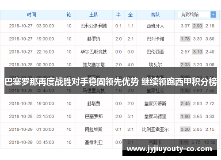Click highlighted odds 3.10
The image size is (221, 160).
tap(198, 52)
